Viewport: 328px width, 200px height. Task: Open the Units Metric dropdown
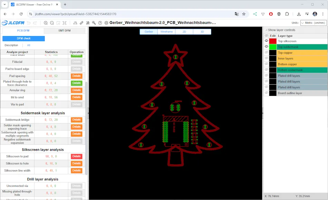pyautogui.click(x=313, y=23)
